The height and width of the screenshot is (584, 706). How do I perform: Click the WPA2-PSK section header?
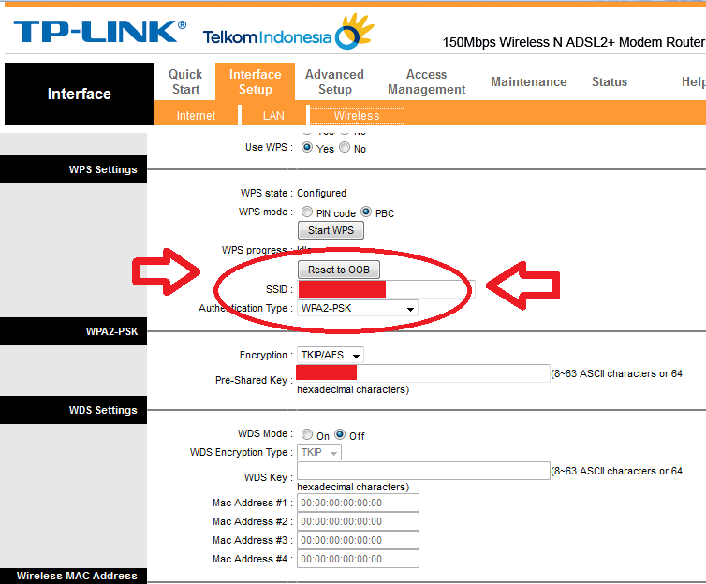[73, 331]
